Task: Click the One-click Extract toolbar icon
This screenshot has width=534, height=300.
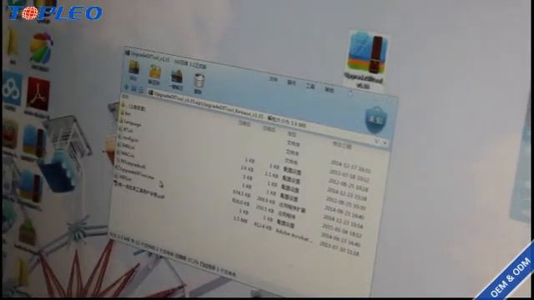Action: tap(176, 79)
